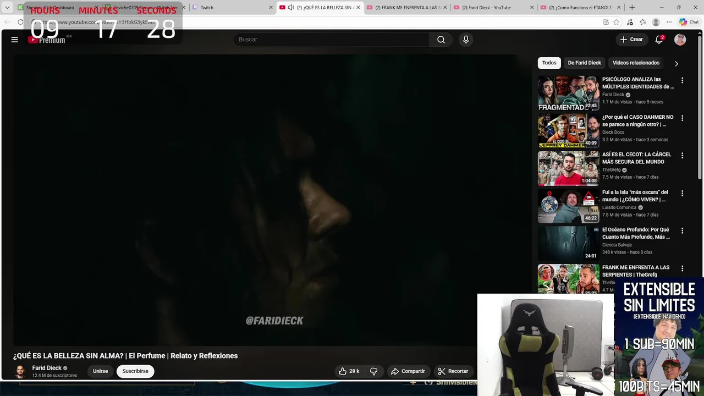Click 'Ciencia Salvaje' channel name
The image size is (704, 396).
617,245
